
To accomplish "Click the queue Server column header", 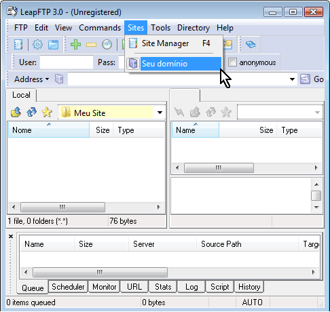I will tap(162, 244).
